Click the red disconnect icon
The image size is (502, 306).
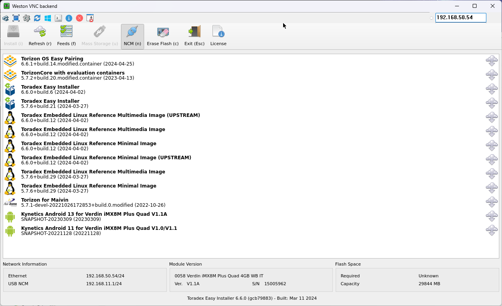(79, 18)
